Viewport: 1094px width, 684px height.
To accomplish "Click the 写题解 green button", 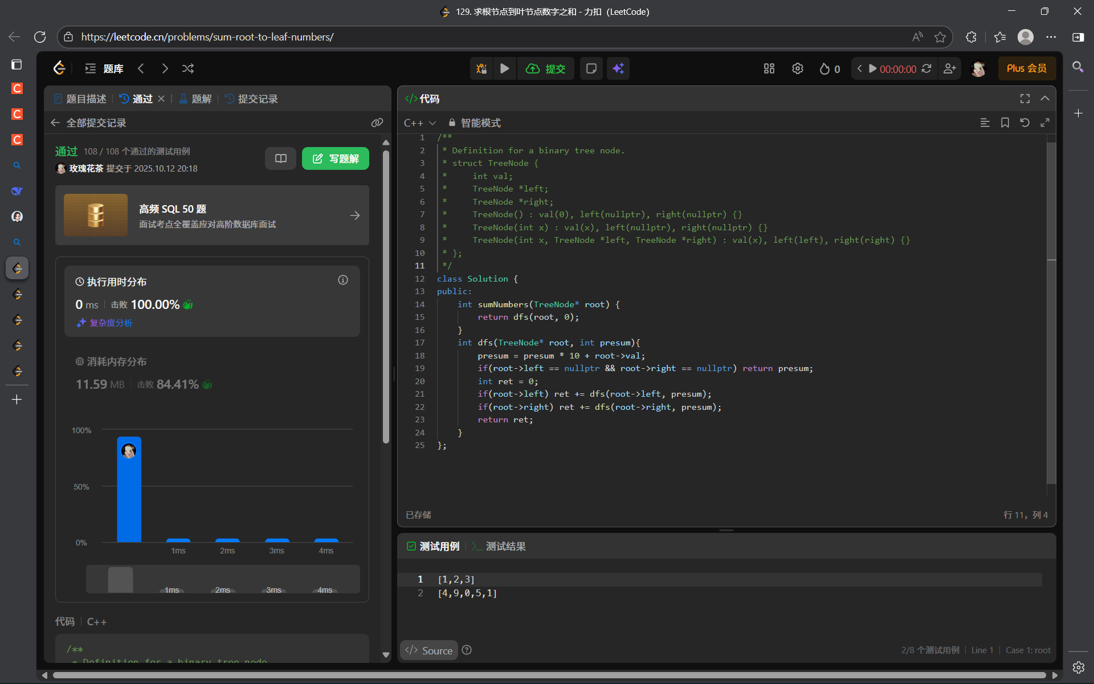I will (x=335, y=158).
